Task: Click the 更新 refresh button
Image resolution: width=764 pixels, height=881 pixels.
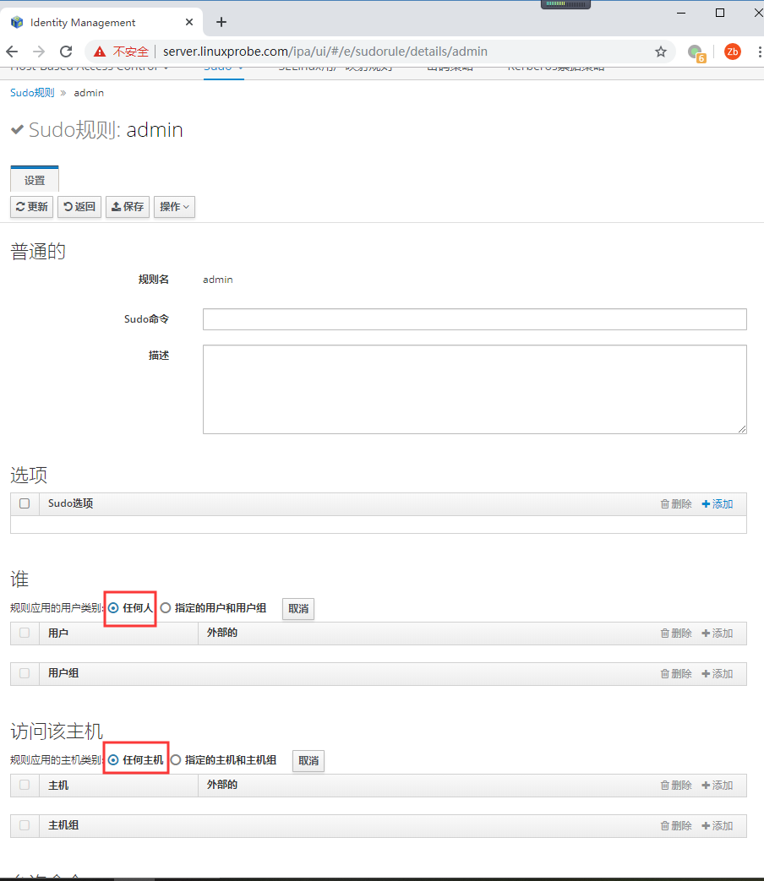Action: [x=31, y=207]
